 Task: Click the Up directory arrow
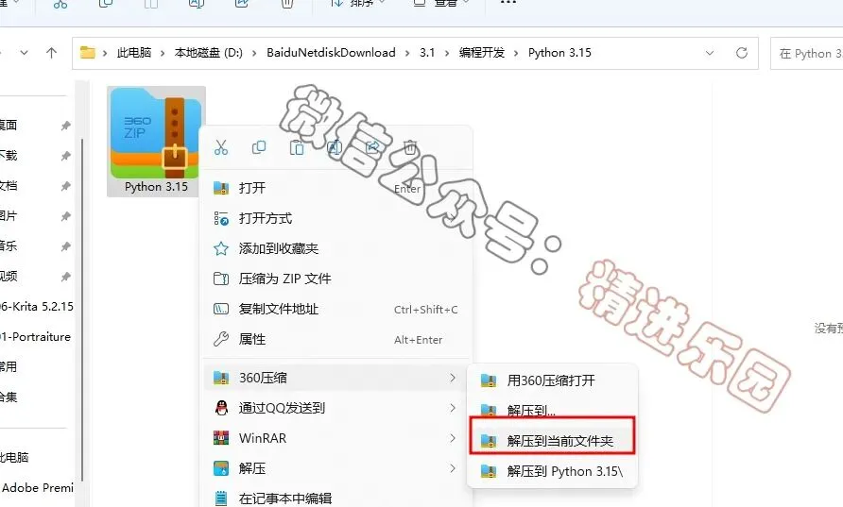[x=51, y=53]
